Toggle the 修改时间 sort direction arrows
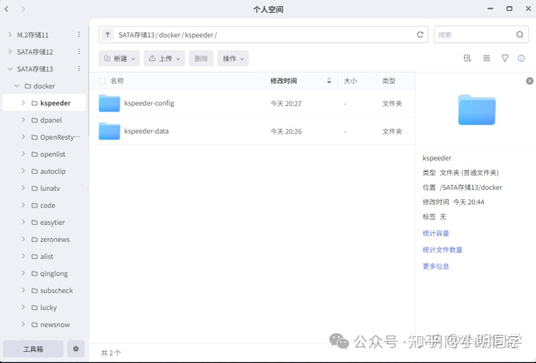The image size is (536, 363). pyautogui.click(x=329, y=80)
